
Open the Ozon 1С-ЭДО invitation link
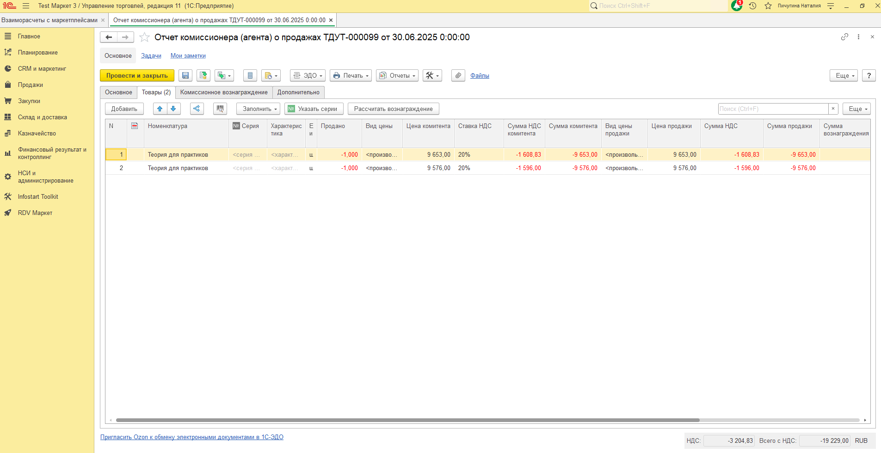click(x=191, y=437)
